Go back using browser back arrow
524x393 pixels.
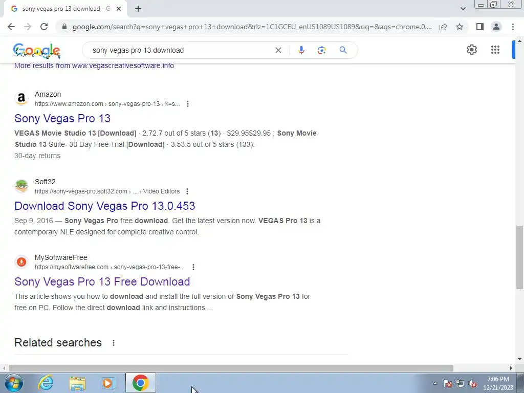coord(11,27)
